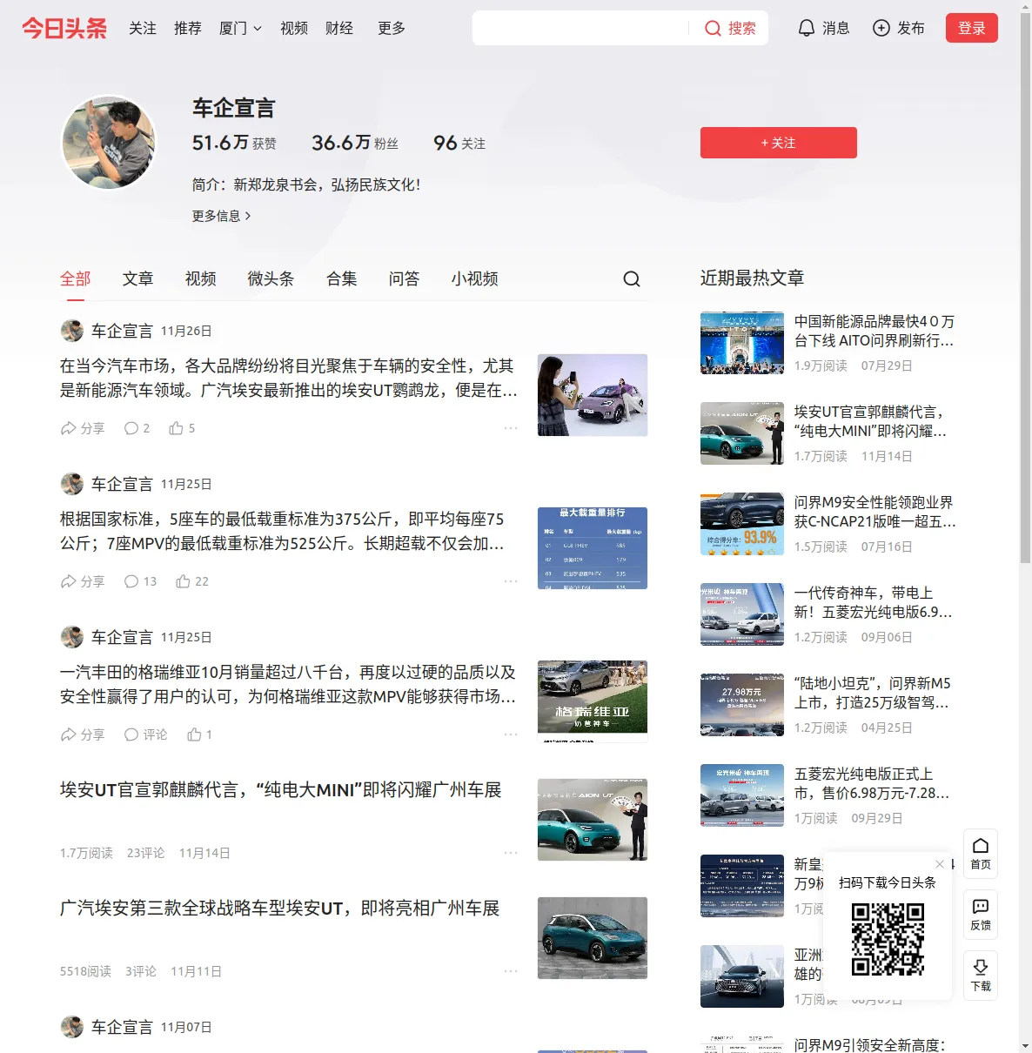The width and height of the screenshot is (1032, 1053).
Task: Open more options for 郭麒麟代言 article
Action: click(511, 853)
